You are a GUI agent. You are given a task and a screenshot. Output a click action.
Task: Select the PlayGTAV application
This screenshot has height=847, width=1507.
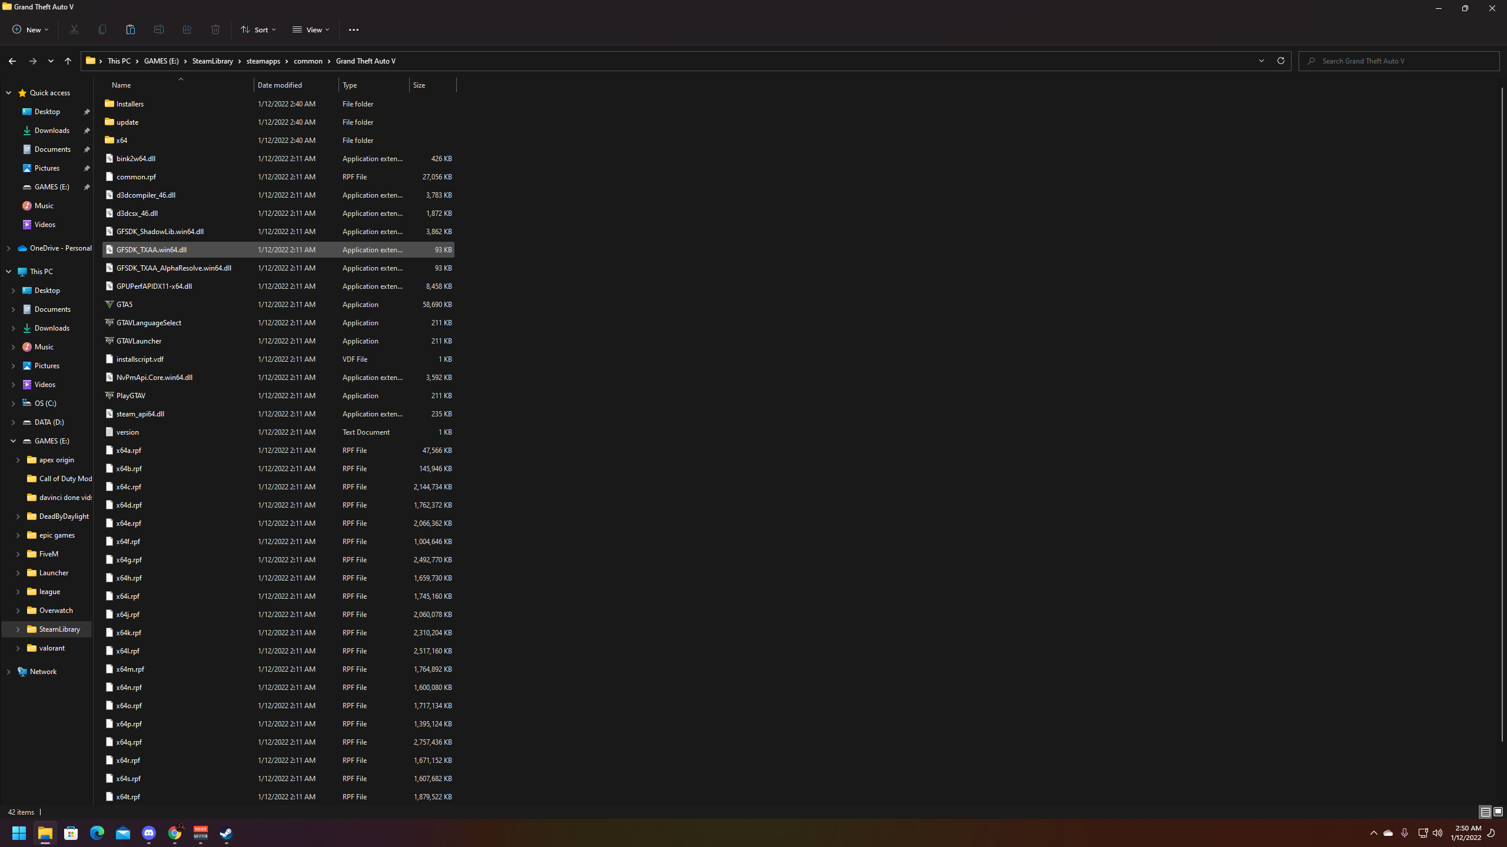[278, 396]
